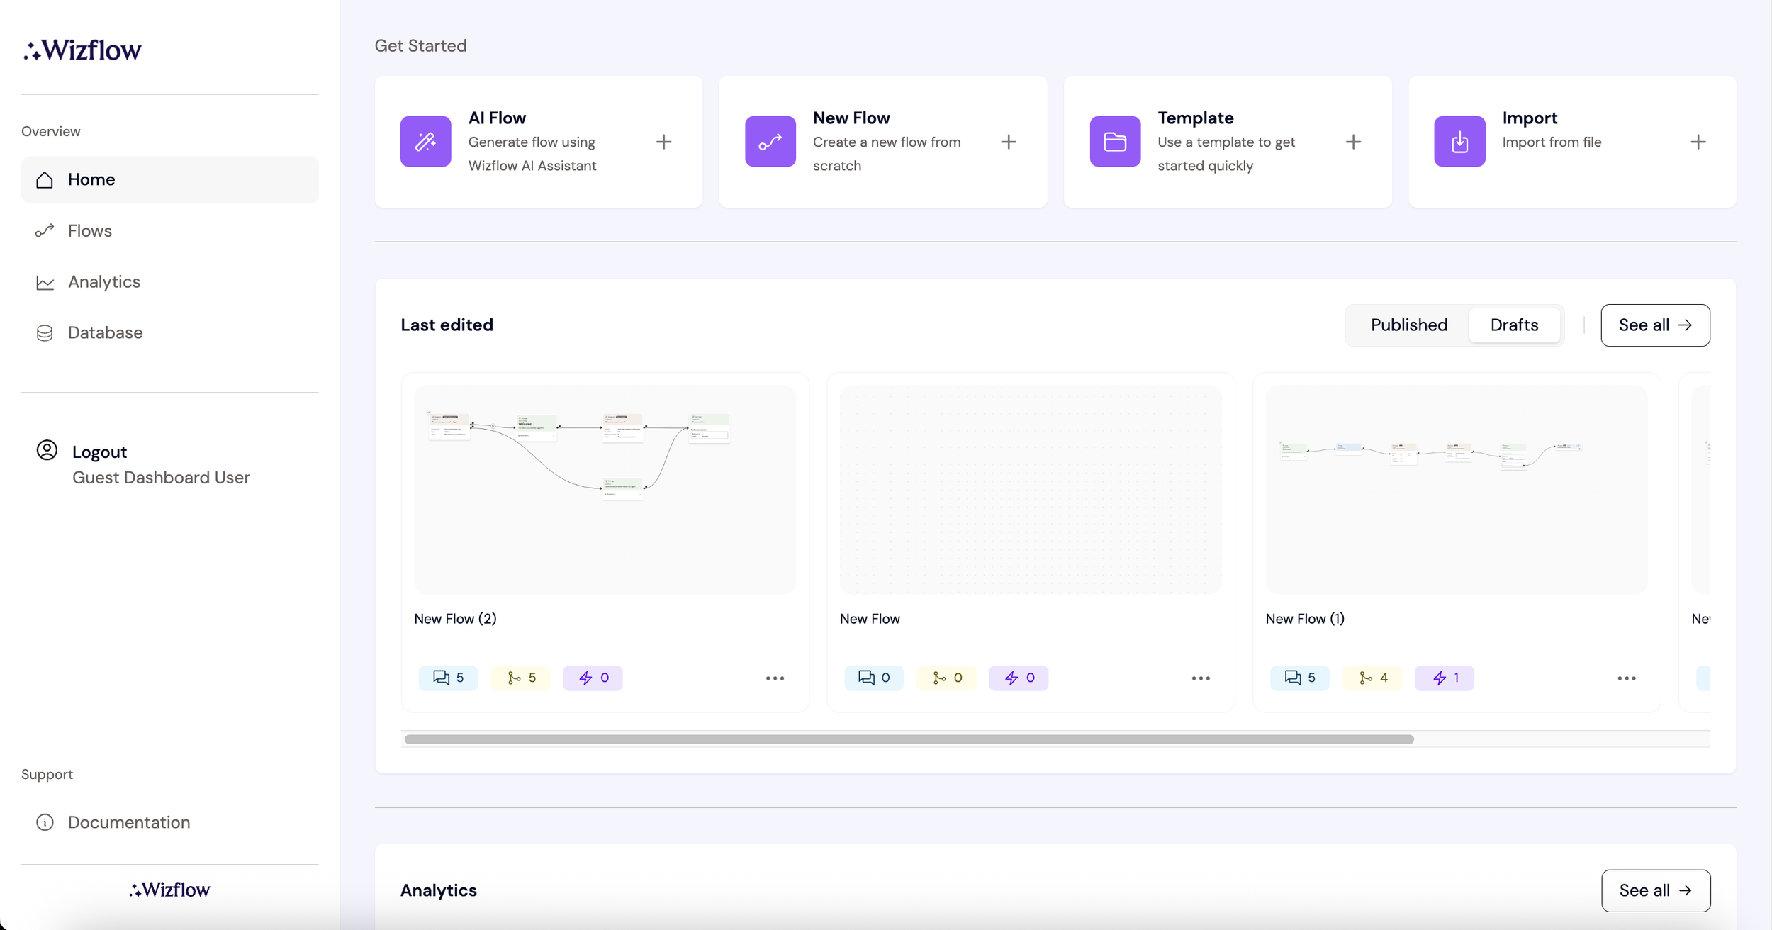Open the New Flow (2) preview thumbnail
This screenshot has height=930, width=1772.
605,489
